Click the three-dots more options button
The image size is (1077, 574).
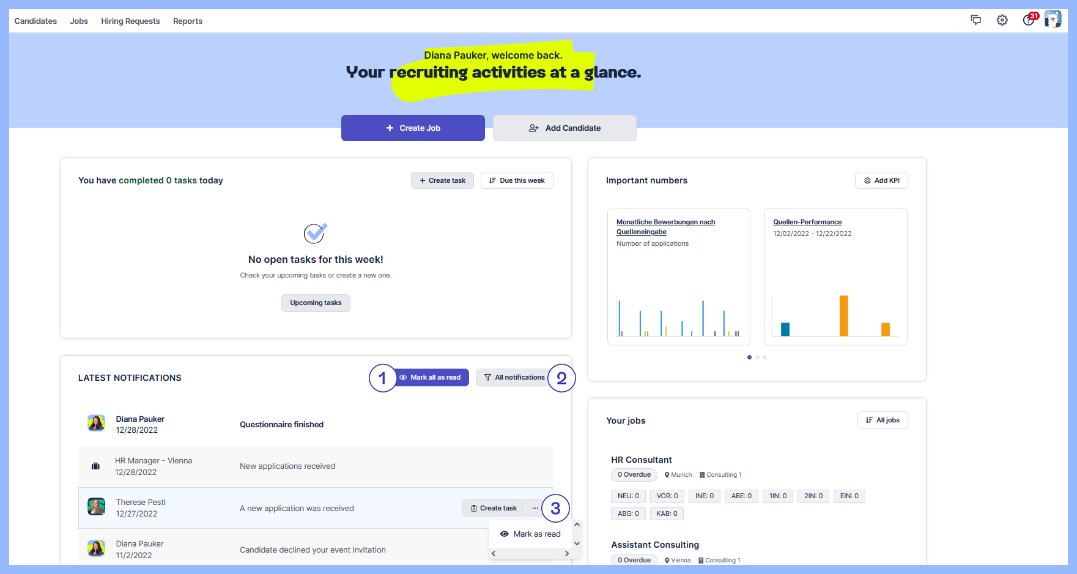(x=535, y=508)
